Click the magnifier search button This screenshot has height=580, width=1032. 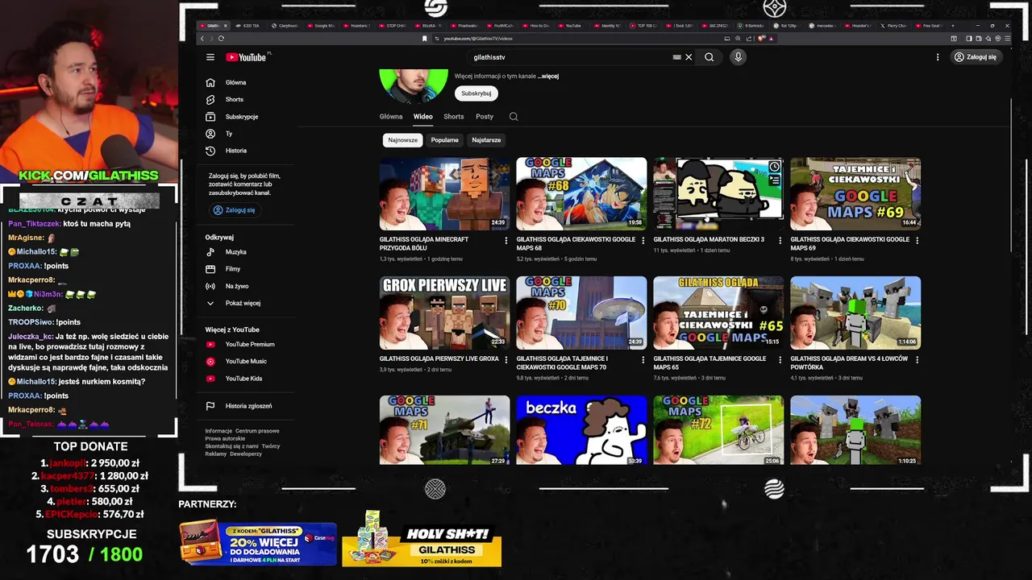(x=709, y=57)
